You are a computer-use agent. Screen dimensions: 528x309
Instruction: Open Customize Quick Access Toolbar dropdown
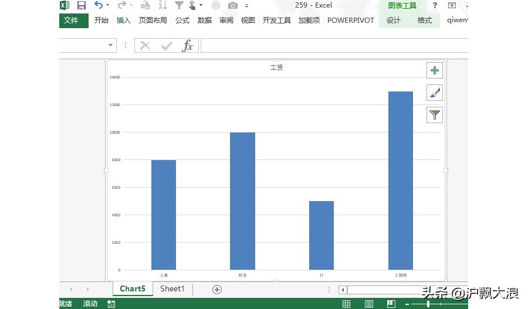pos(247,6)
